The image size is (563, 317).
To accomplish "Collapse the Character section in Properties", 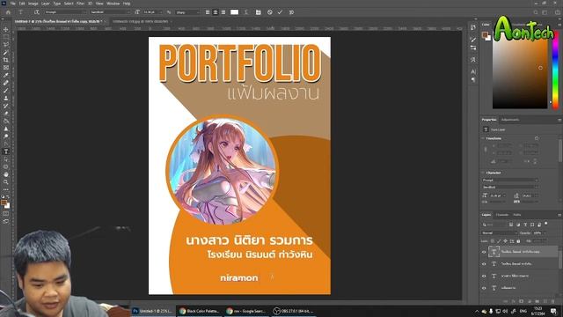I will pos(483,173).
